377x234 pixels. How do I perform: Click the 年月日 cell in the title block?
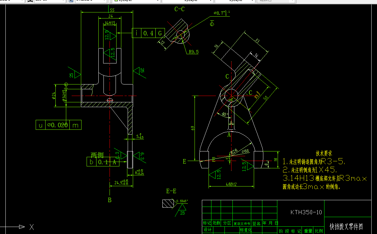point(270,223)
